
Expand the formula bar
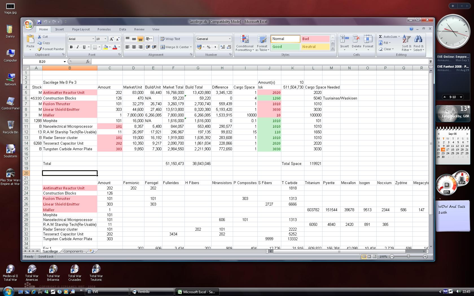click(431, 61)
